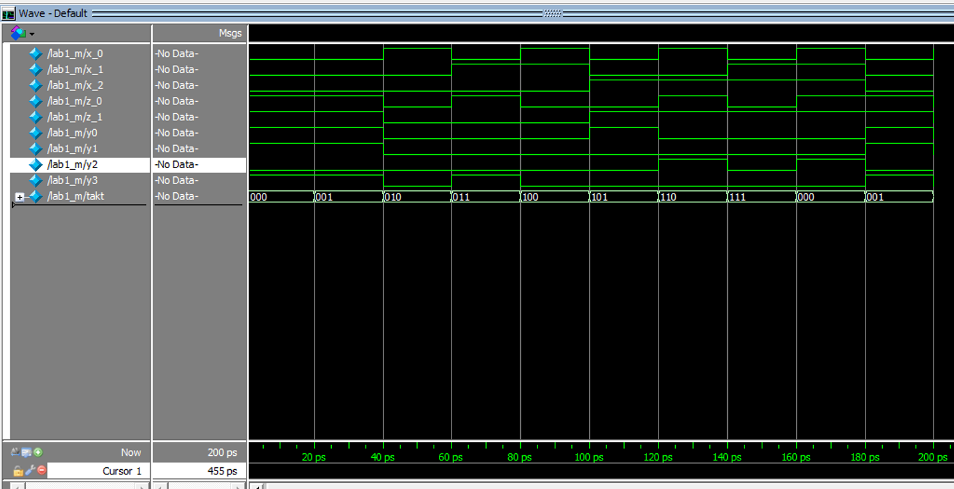
Task: Toggle the Cursor 1 lock icon
Action: point(18,471)
